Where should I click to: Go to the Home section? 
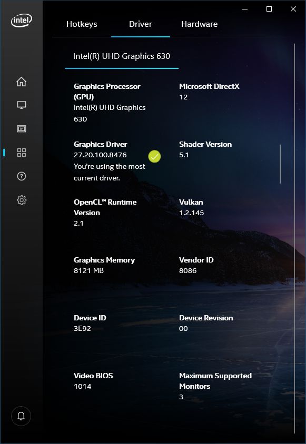[21, 82]
